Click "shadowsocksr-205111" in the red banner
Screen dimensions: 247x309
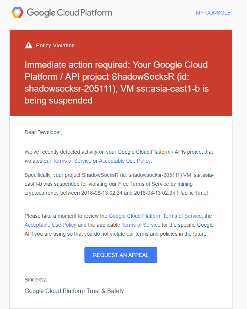click(69, 89)
